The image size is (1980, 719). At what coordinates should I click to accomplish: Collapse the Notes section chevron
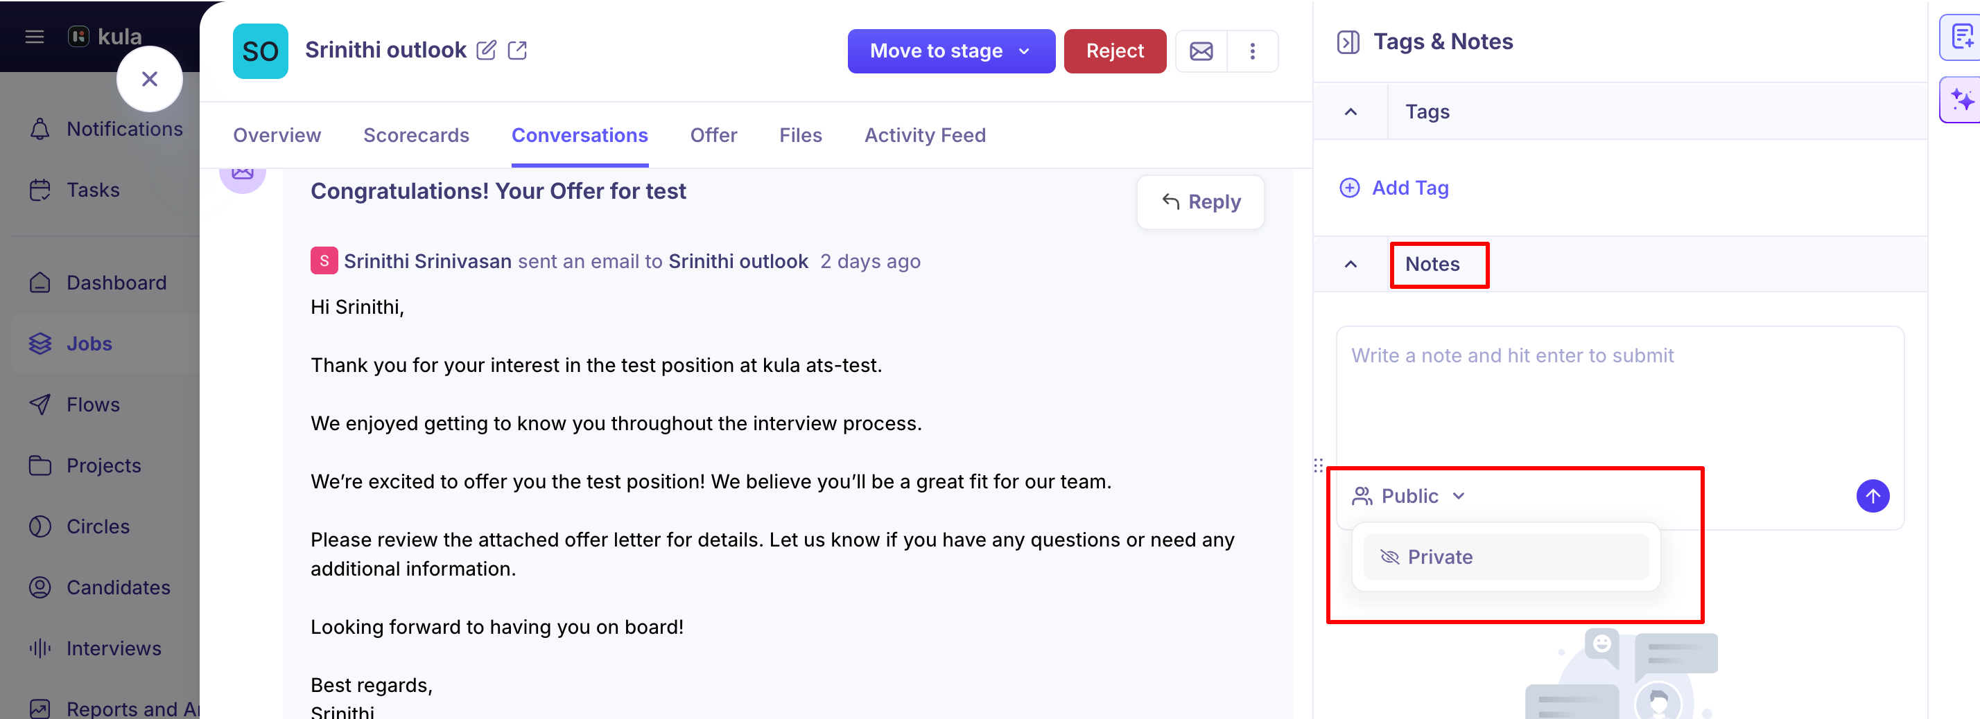pyautogui.click(x=1351, y=264)
